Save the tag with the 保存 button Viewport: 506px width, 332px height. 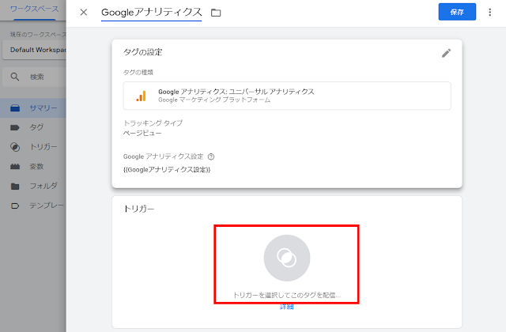(457, 12)
